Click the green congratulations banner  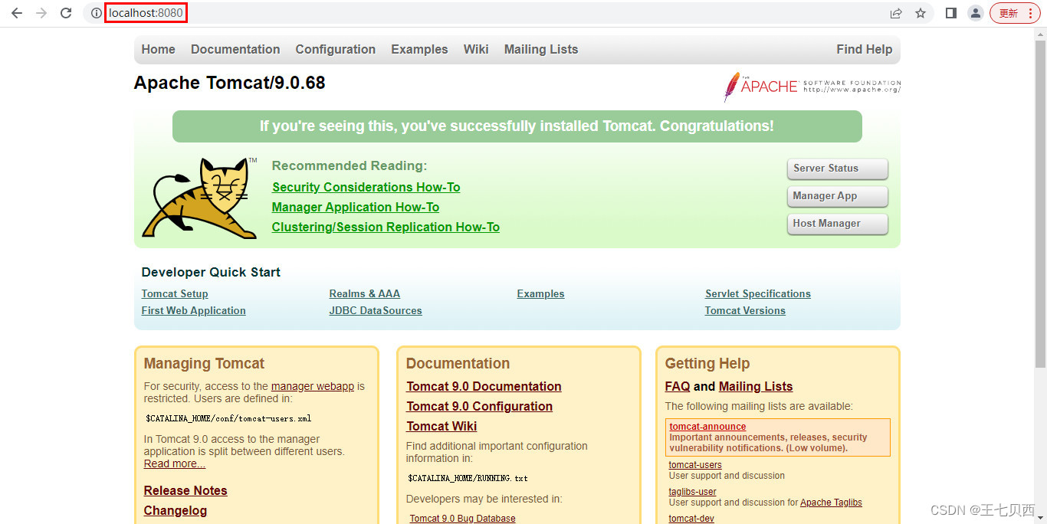tap(517, 126)
